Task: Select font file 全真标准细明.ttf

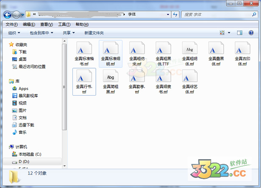Action: [111, 54]
